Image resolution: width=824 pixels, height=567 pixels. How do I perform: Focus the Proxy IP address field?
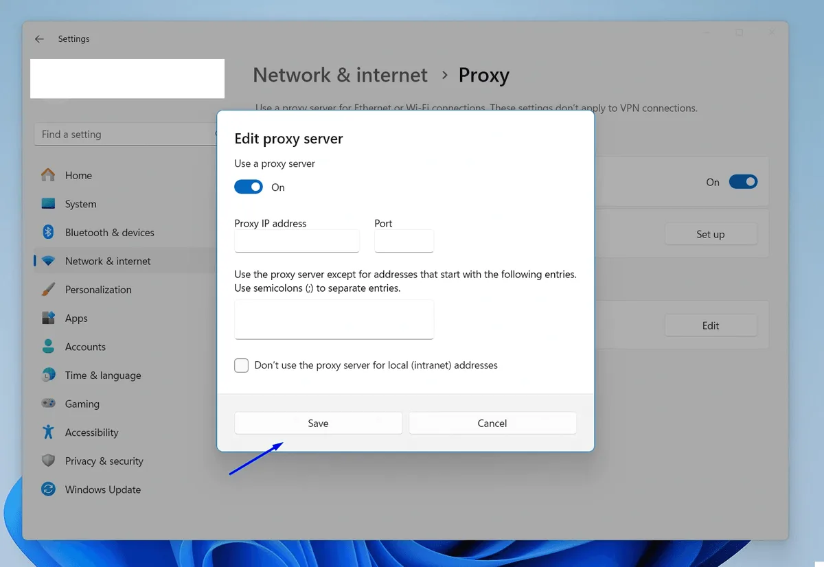(x=297, y=241)
